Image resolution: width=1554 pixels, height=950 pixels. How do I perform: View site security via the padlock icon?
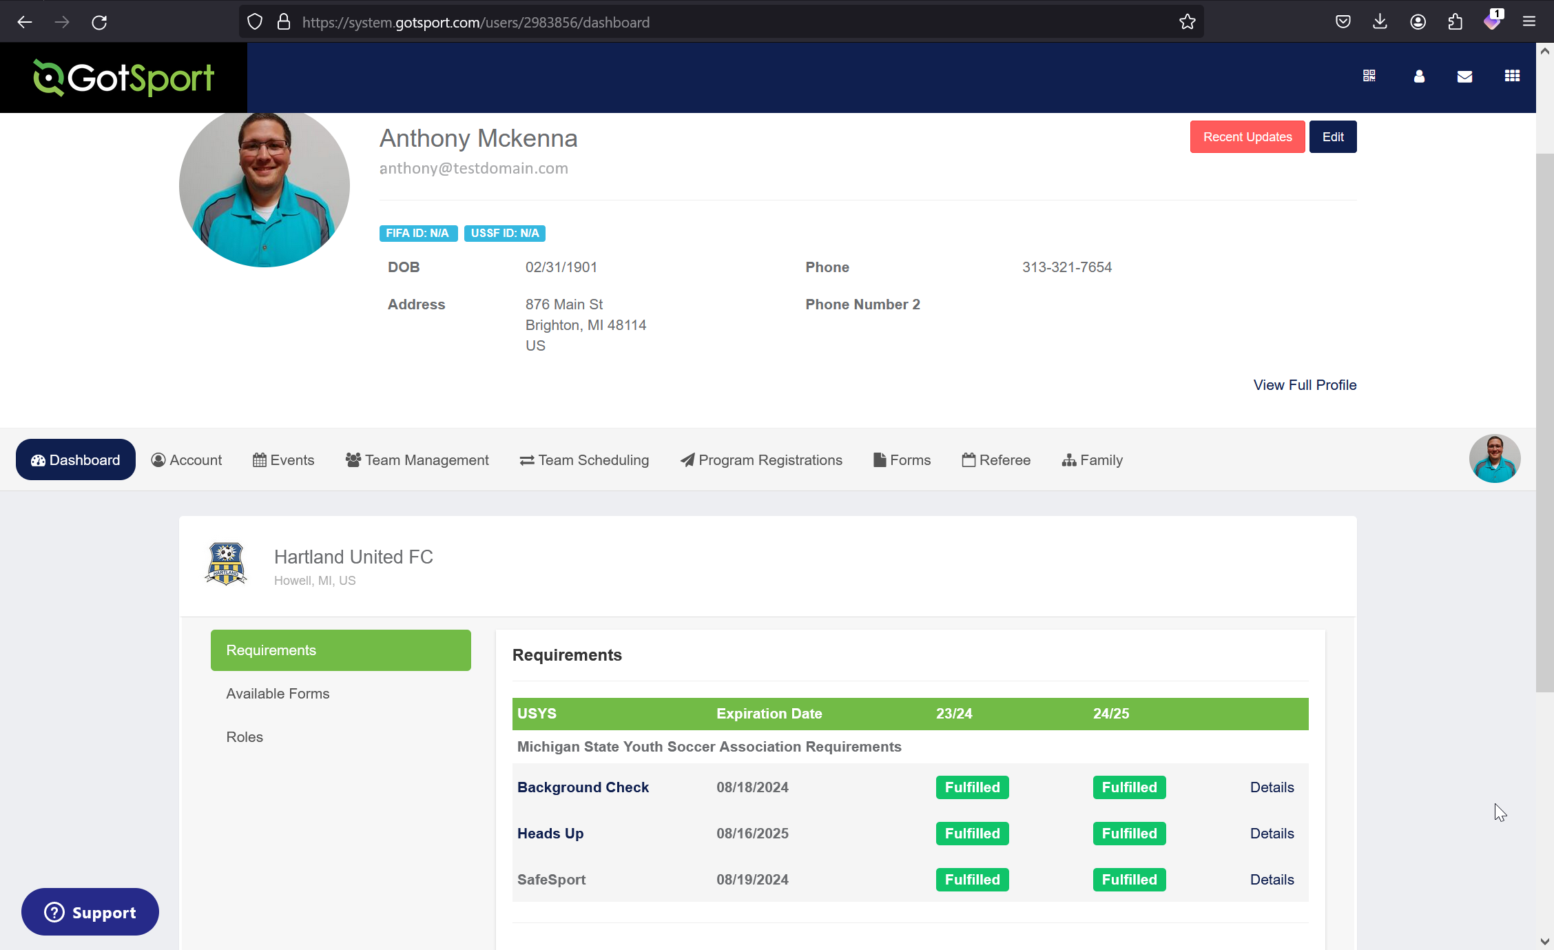pyautogui.click(x=284, y=22)
